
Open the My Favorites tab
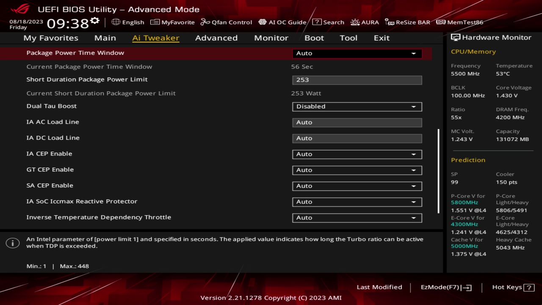(51, 38)
